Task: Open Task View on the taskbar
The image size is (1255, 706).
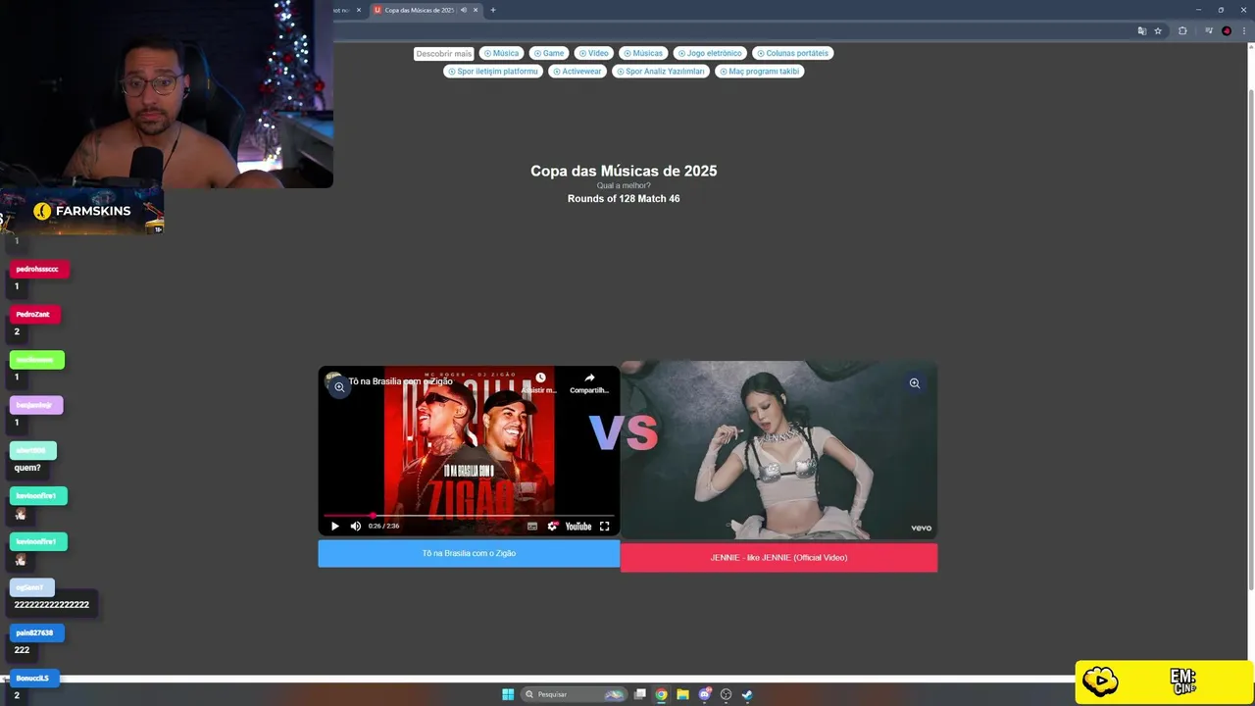Action: 640,694
